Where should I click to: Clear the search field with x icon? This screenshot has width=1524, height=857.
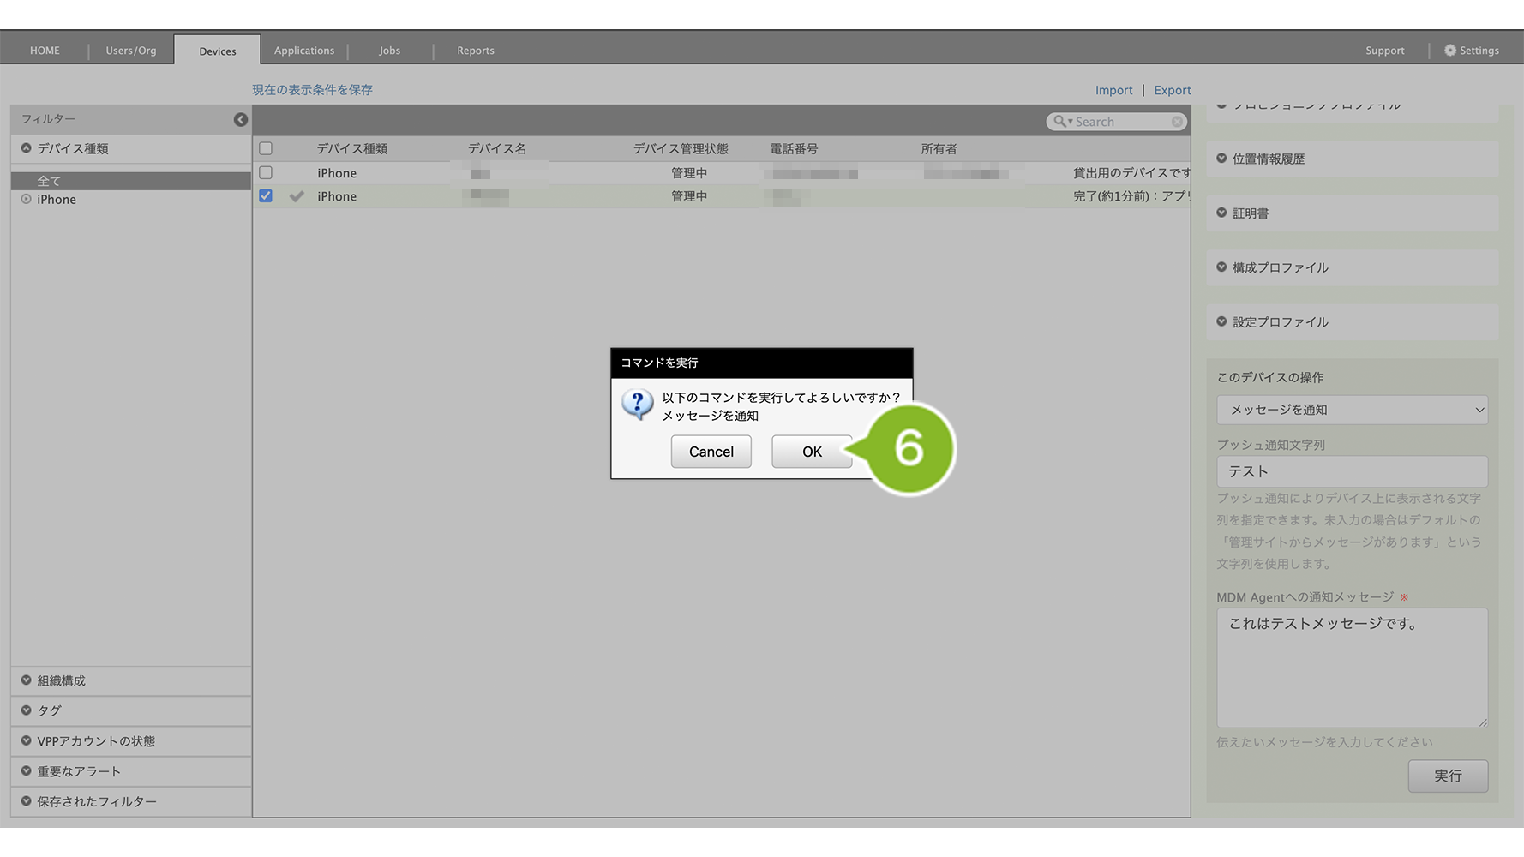click(x=1178, y=122)
